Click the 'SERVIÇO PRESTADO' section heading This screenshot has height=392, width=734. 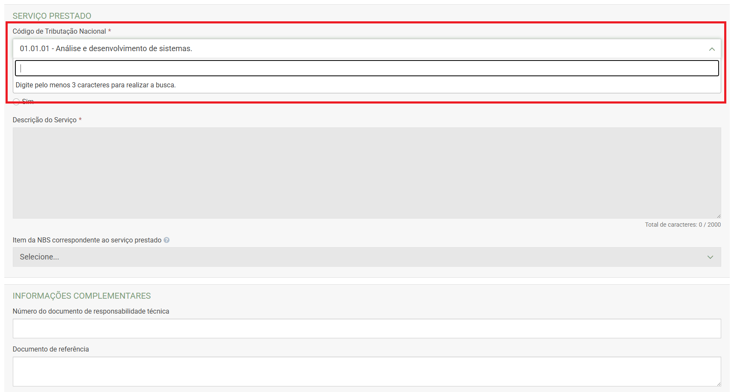pyautogui.click(x=52, y=16)
